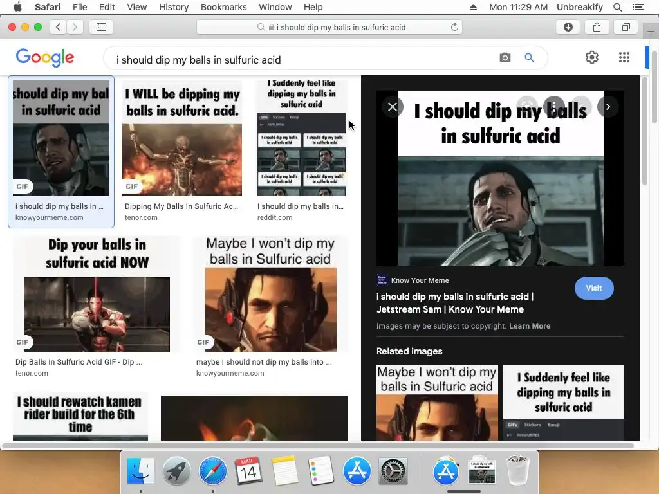Open the Window menu
Image resolution: width=659 pixels, height=494 pixels.
275,7
